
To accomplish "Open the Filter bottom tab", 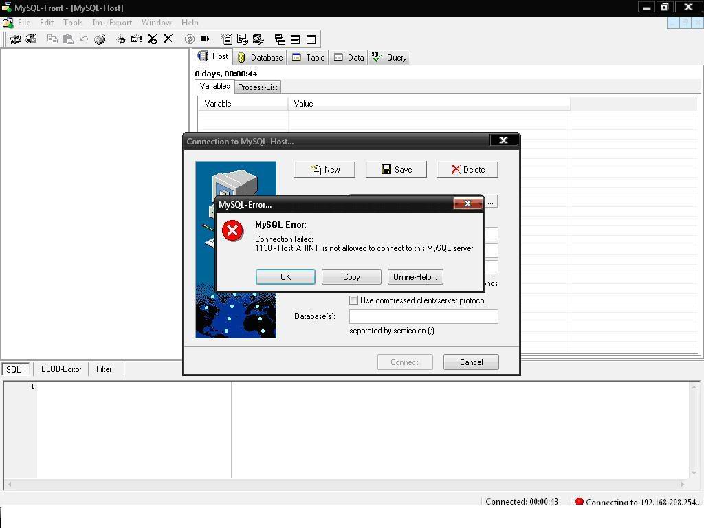I will (x=104, y=369).
